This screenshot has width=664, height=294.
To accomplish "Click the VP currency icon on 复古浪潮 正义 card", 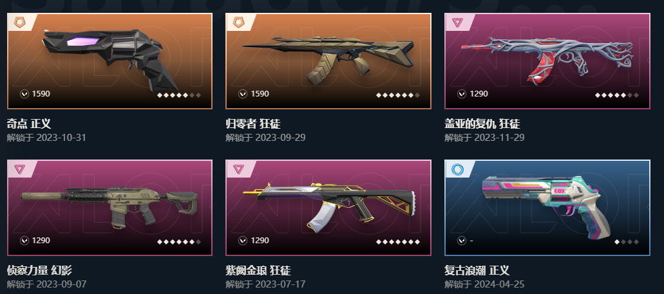I will 462,240.
